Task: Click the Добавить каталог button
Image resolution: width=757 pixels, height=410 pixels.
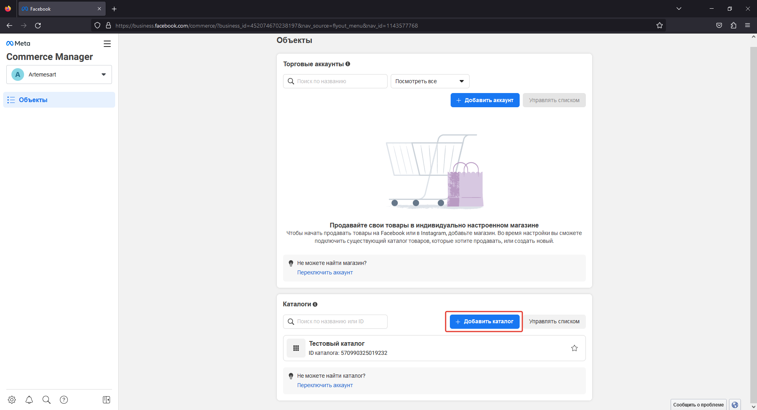Action: pyautogui.click(x=485, y=322)
